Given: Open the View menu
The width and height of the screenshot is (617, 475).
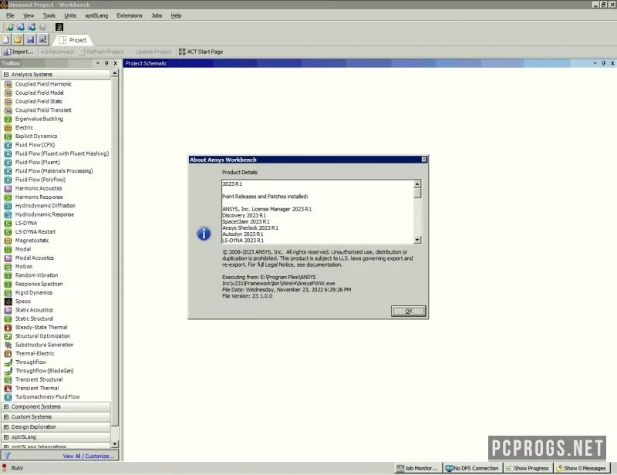Looking at the screenshot, I should click(x=29, y=15).
